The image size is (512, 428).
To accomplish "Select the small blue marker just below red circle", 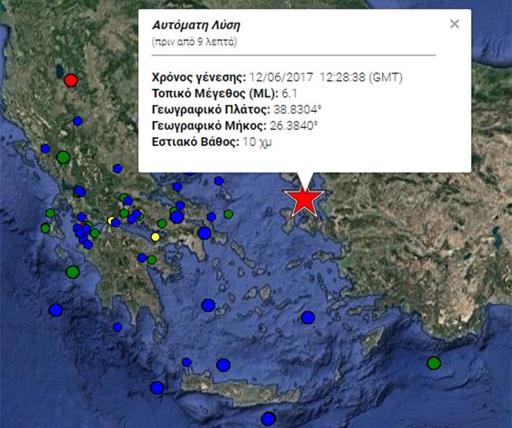I will 77,121.
